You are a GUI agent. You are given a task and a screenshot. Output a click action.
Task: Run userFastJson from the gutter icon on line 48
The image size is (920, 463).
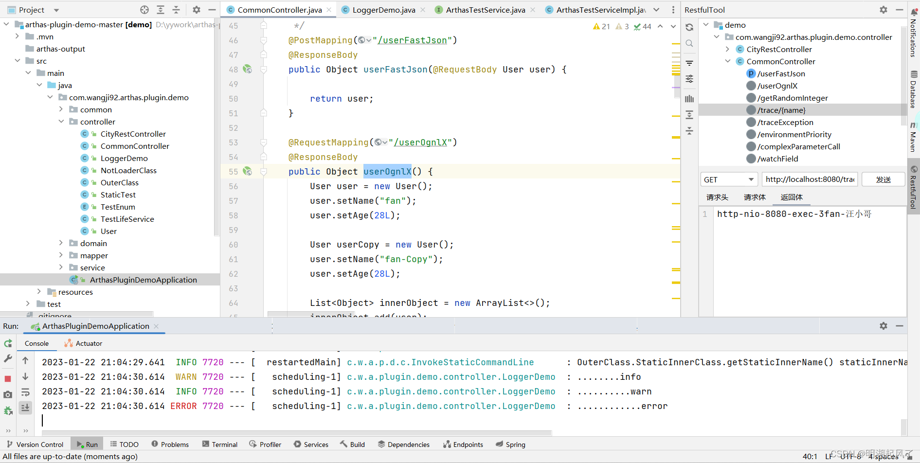pos(248,70)
